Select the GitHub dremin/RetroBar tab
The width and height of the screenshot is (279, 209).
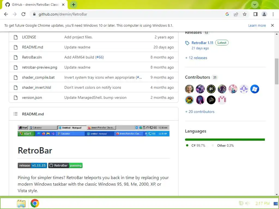coord(35,5)
